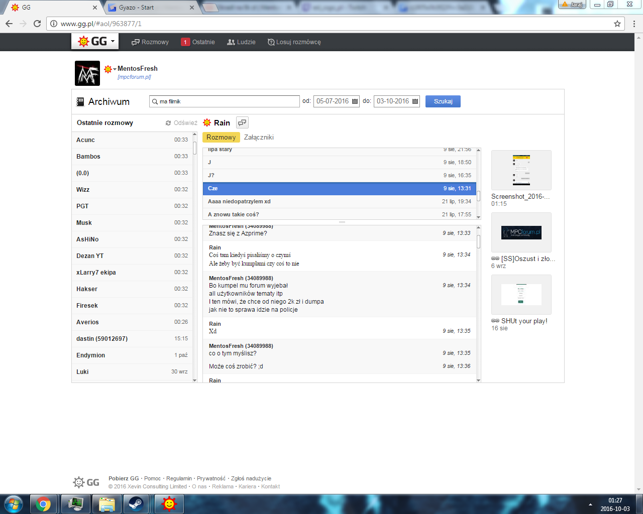Screen dimensions: 643x514
Task: Click the open chat window icon next to Rain
Action: 242,122
